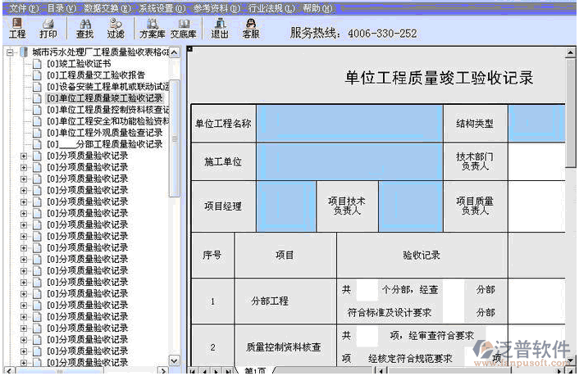
Task: Select [0]工程质量交工验收报告 in the tree
Action: click(x=96, y=75)
